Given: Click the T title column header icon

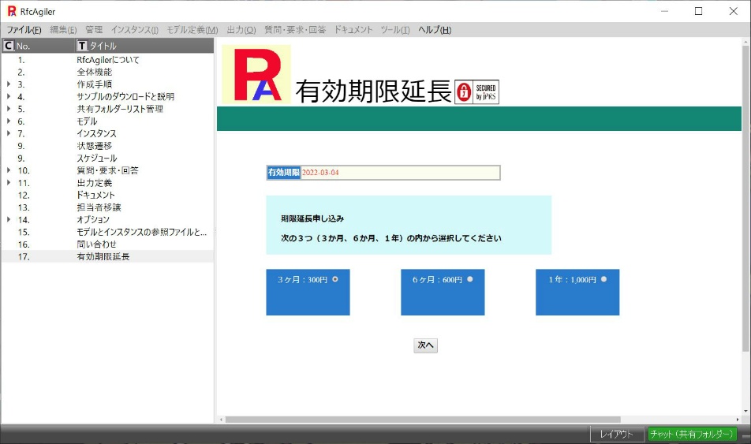Looking at the screenshot, I should [82, 46].
